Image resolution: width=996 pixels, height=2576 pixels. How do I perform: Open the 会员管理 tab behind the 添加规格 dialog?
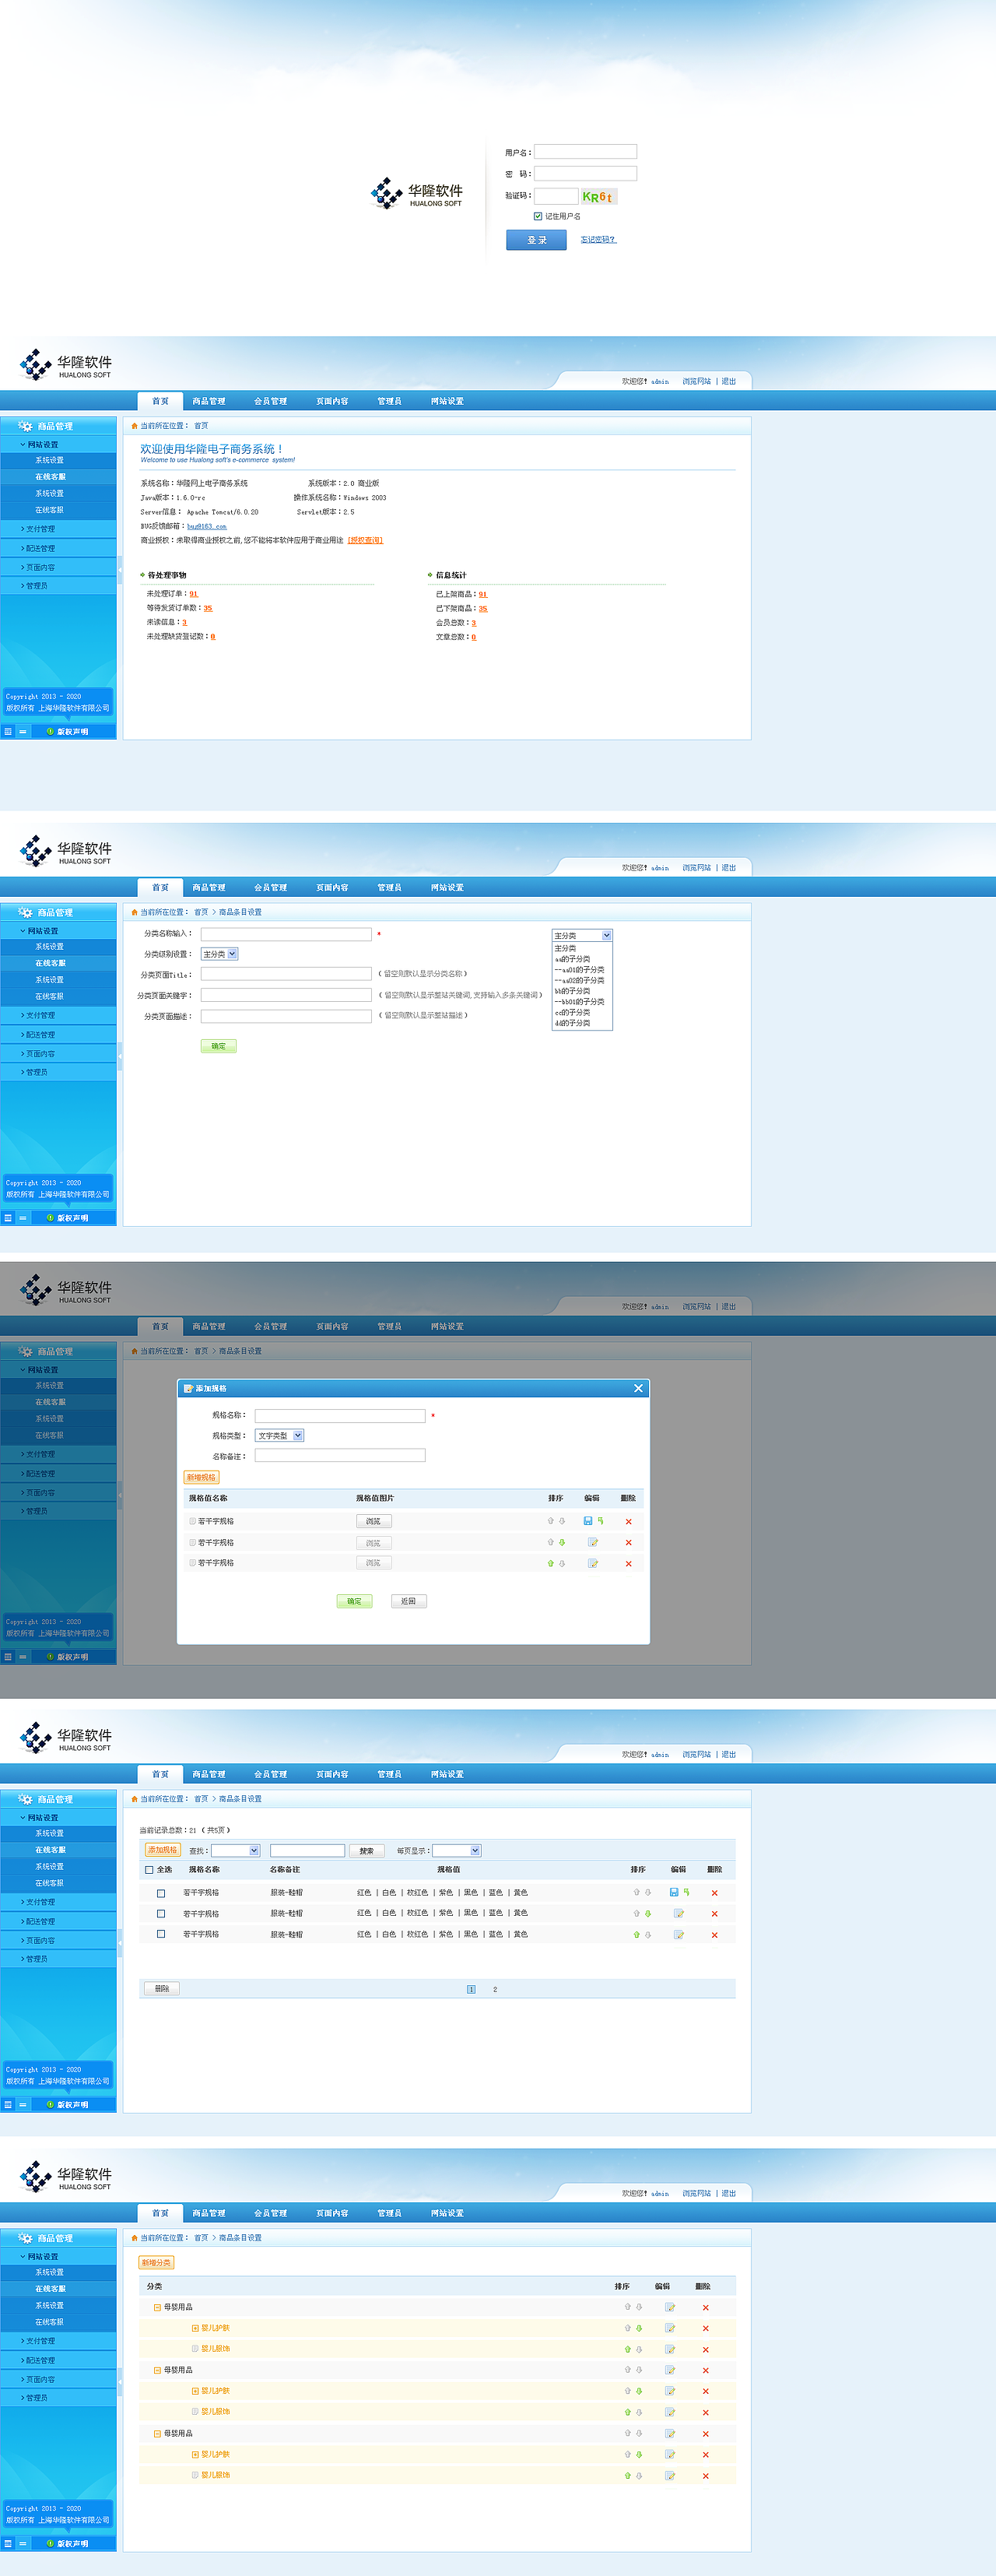(270, 1326)
